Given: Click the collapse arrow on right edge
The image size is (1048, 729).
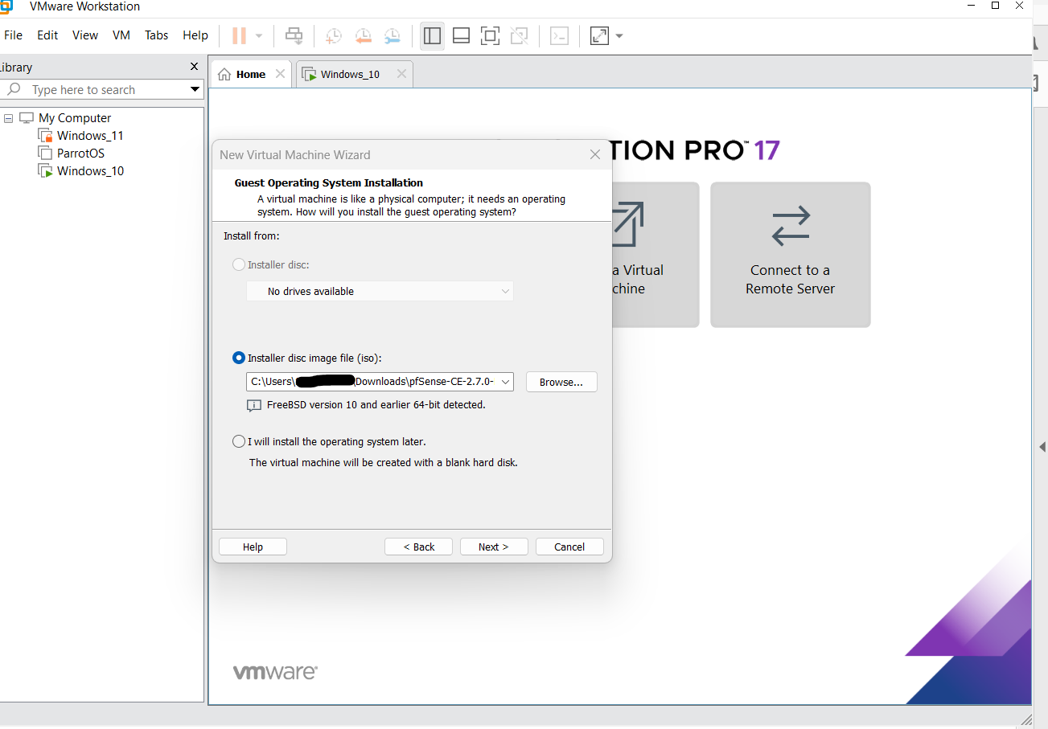Looking at the screenshot, I should [1042, 447].
